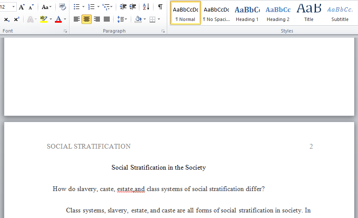Click the Numbering list icon
This screenshot has width=358, height=218.
91,7
